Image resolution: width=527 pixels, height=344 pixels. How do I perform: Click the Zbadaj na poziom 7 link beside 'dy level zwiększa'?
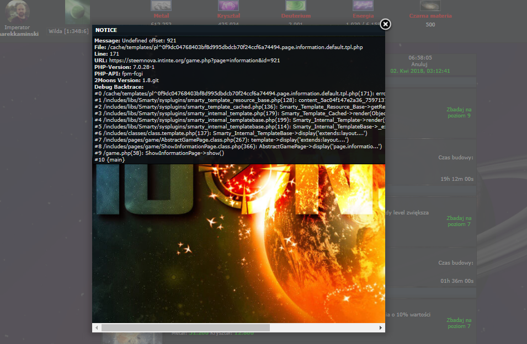click(x=459, y=221)
